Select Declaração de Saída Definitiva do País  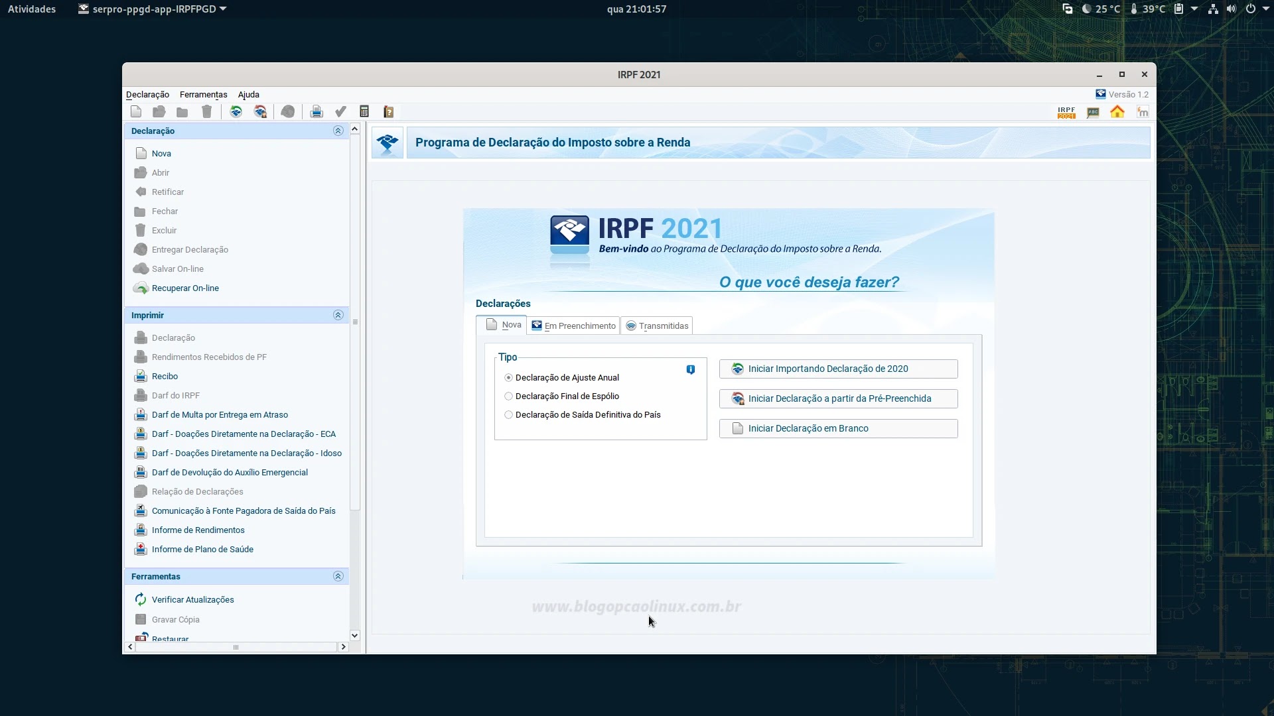508,414
